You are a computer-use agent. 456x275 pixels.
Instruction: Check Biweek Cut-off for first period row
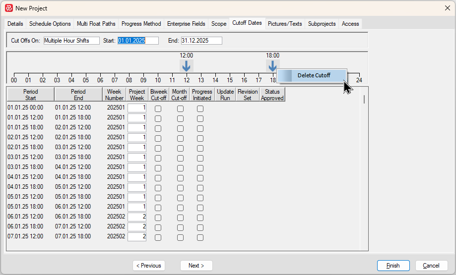[158, 109]
